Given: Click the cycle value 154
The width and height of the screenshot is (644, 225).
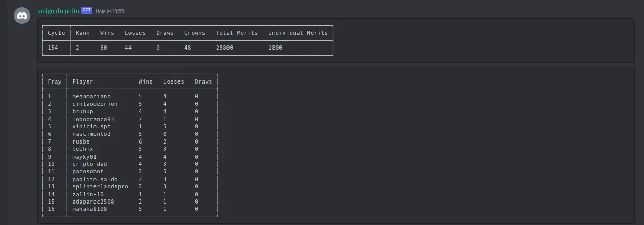Looking at the screenshot, I should 53,48.
